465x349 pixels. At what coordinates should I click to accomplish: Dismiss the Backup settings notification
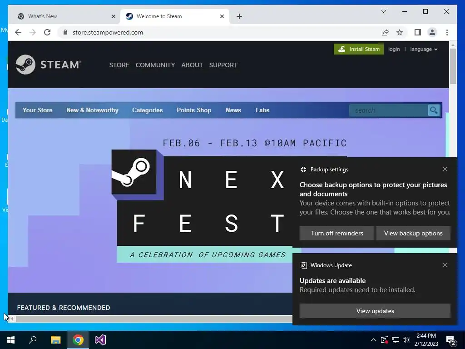click(x=445, y=169)
